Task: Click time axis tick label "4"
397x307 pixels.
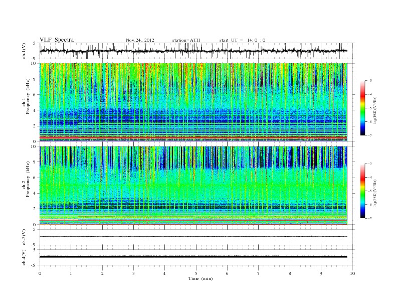Action: point(164,273)
